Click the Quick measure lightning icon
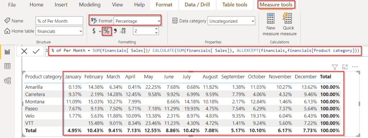This screenshot has height=138, width=368. coord(287,19)
